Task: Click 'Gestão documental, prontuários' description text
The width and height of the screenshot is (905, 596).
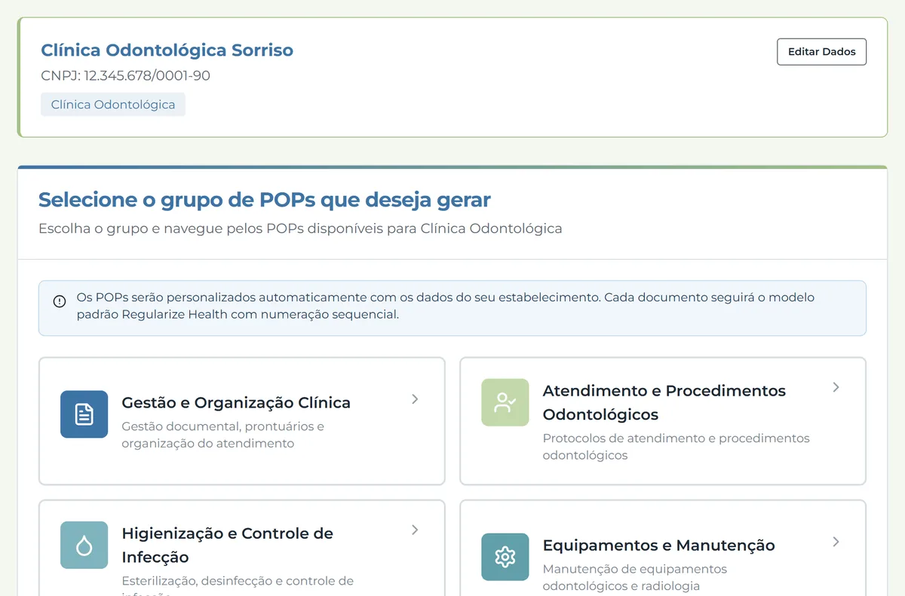Action: coord(223,435)
